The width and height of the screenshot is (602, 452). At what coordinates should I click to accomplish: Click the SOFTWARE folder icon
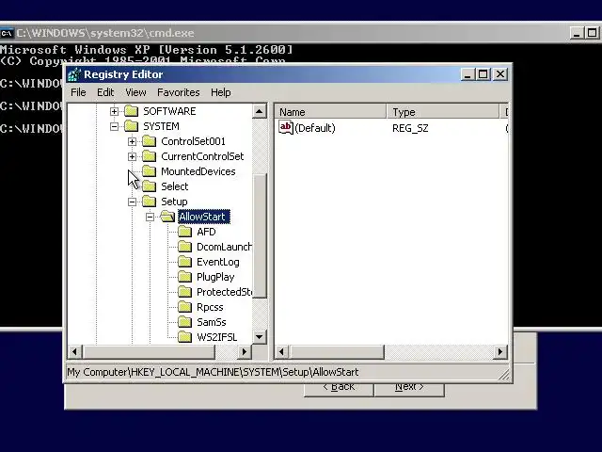click(x=132, y=111)
